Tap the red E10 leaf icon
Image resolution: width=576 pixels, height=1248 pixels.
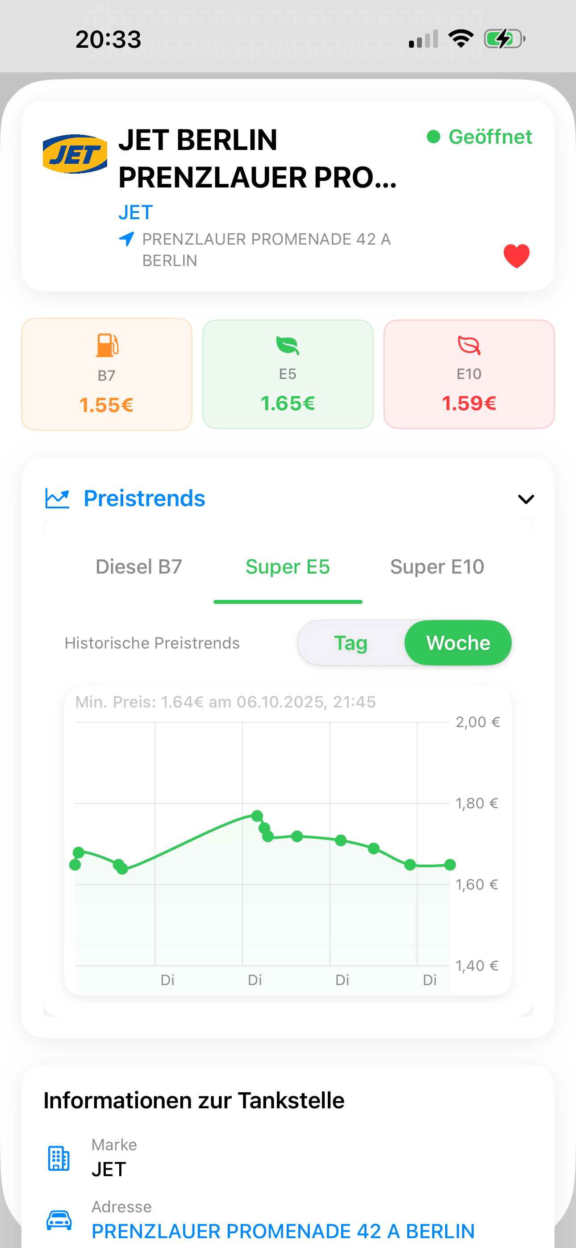click(469, 345)
